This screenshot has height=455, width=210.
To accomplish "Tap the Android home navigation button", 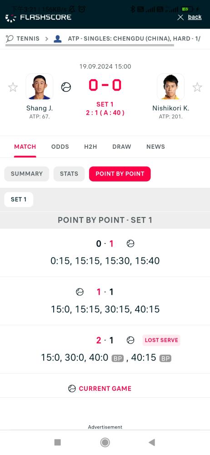I will pos(105,442).
